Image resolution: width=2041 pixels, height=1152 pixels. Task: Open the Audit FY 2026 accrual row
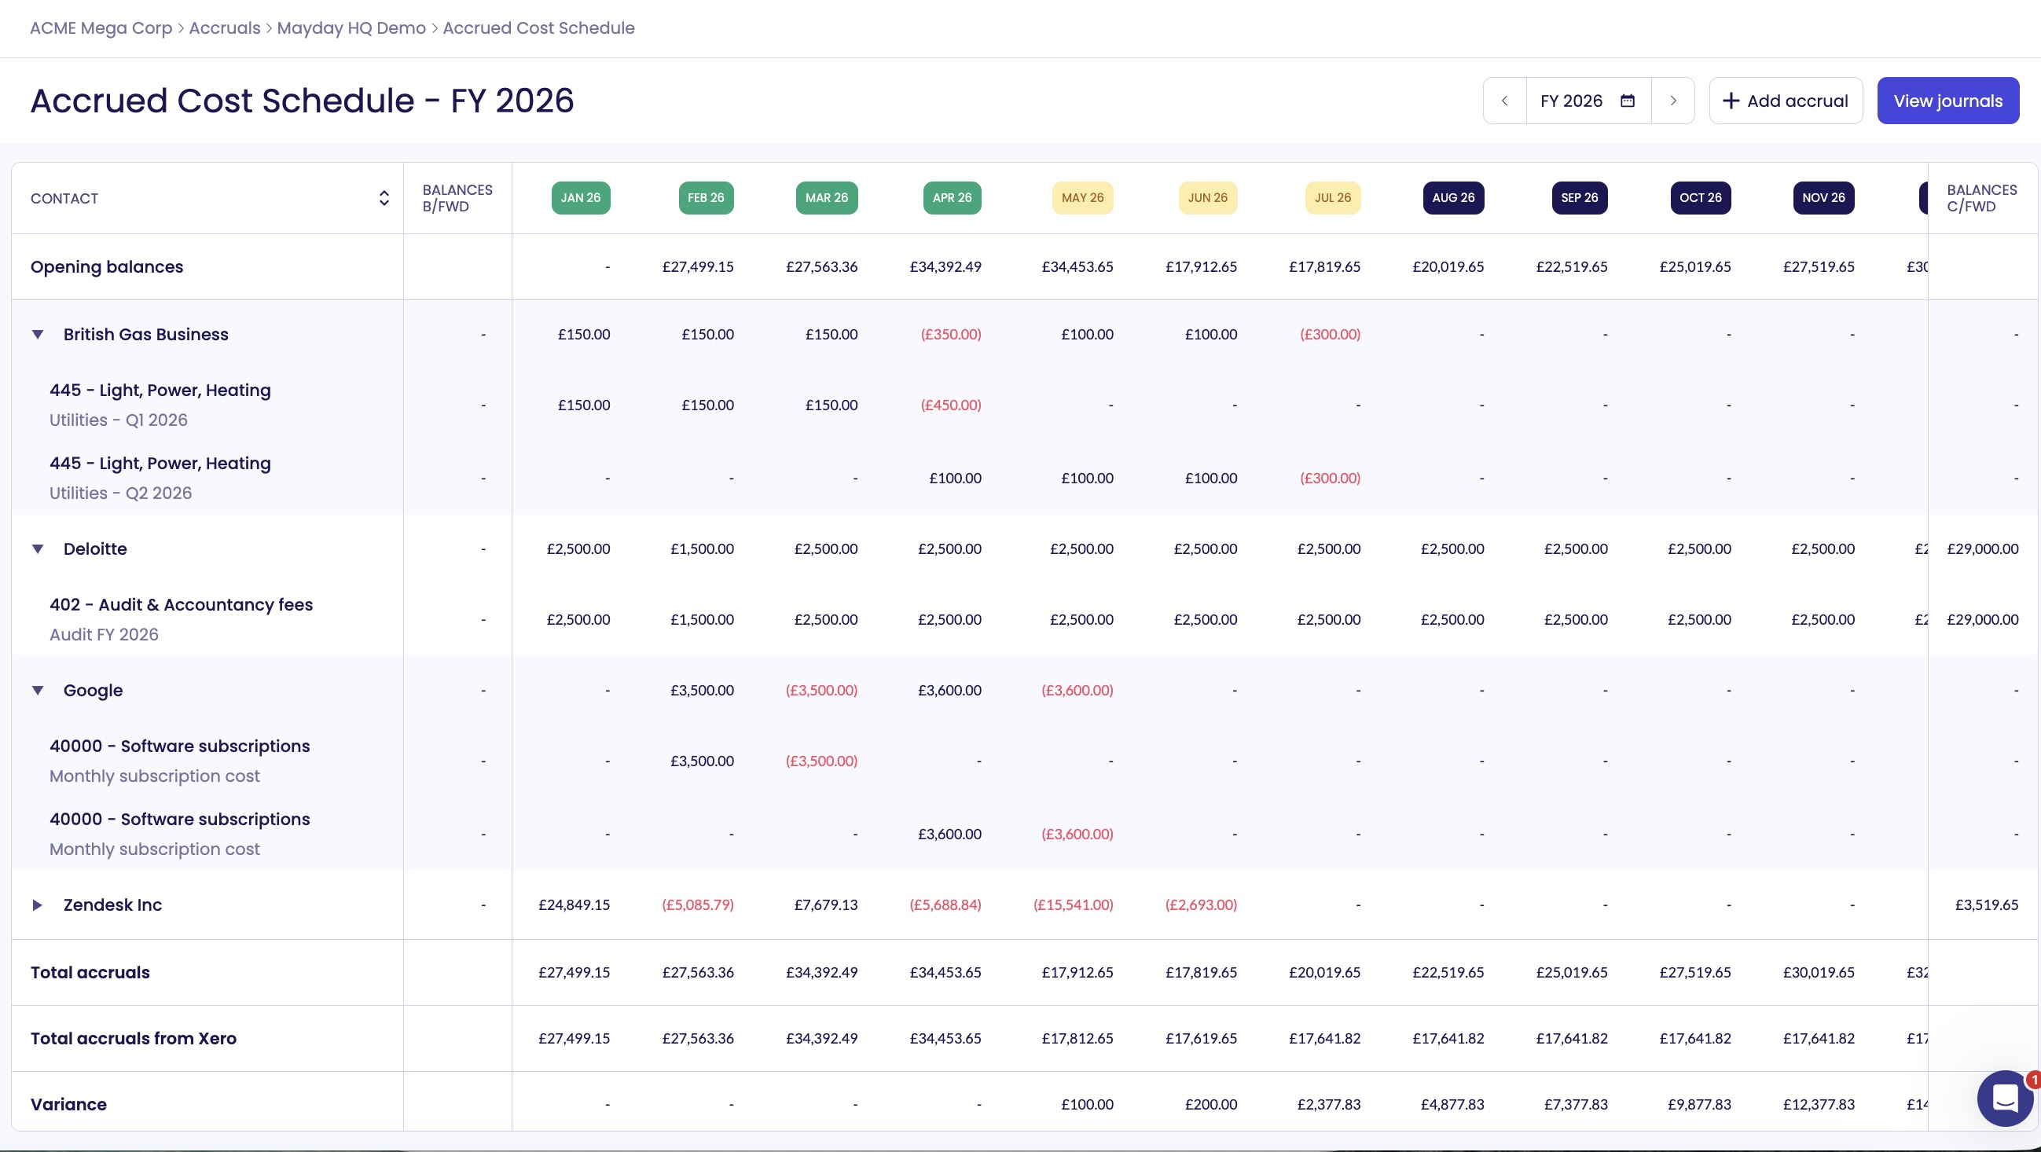[104, 635]
